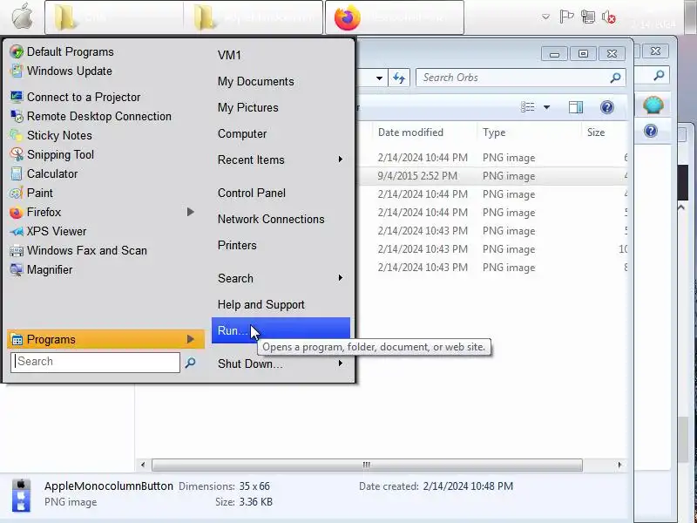Image resolution: width=697 pixels, height=523 pixels.
Task: Click the Apple logo start button
Action: pos(22,17)
